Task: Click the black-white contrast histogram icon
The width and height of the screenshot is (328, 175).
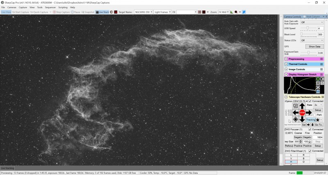Action: click(x=322, y=79)
